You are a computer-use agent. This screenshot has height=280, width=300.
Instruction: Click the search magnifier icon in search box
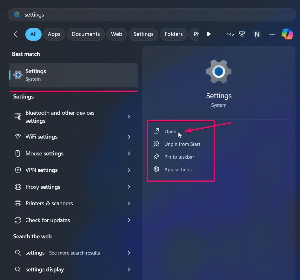point(17,15)
